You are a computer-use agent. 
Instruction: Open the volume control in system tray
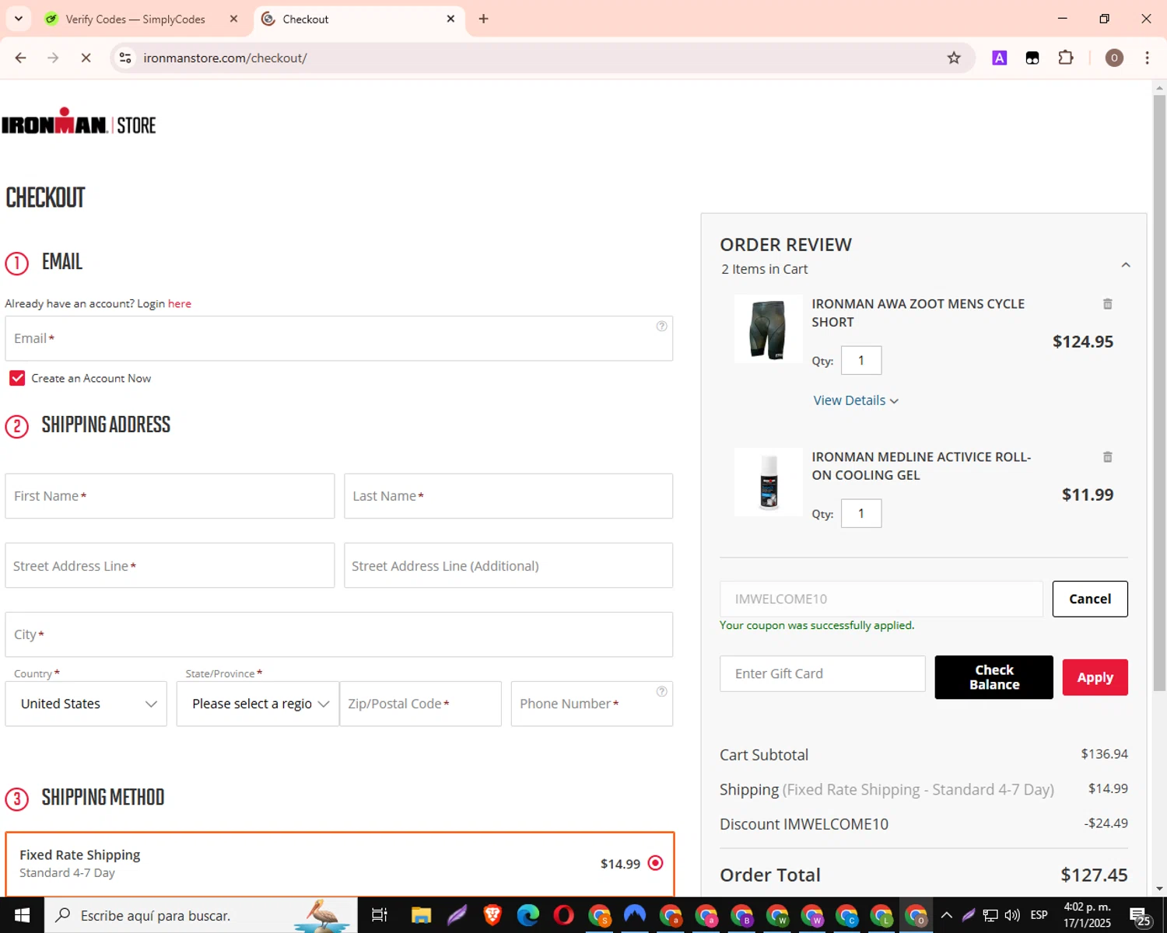click(x=1012, y=915)
